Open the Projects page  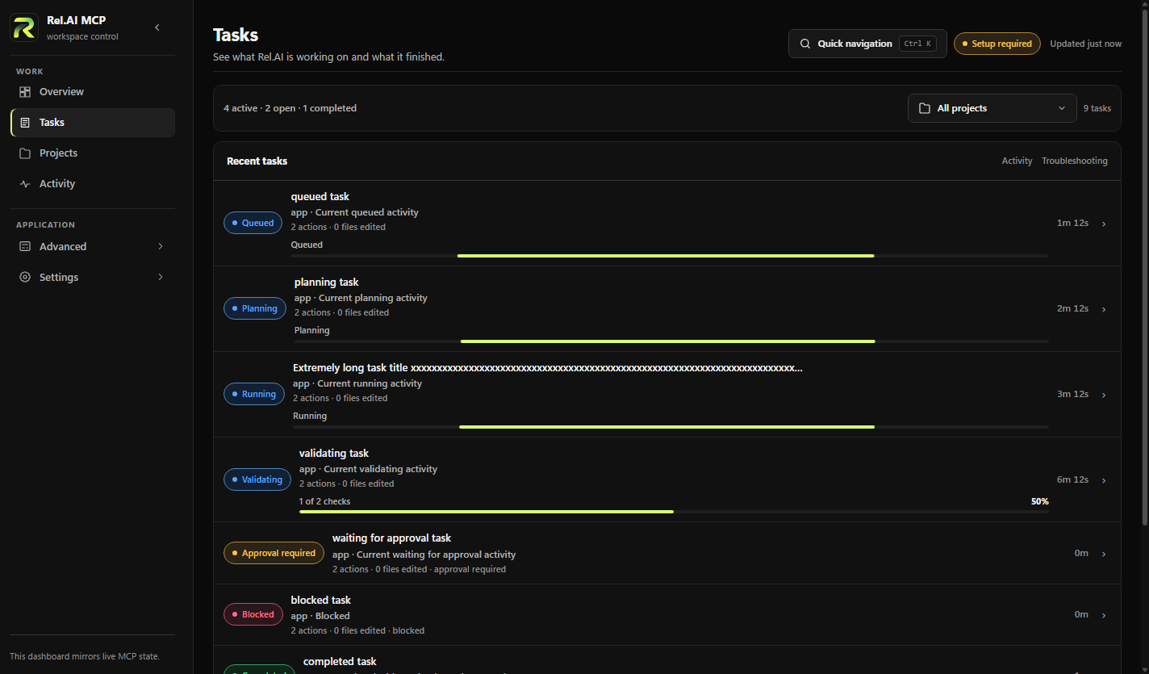coord(93,153)
